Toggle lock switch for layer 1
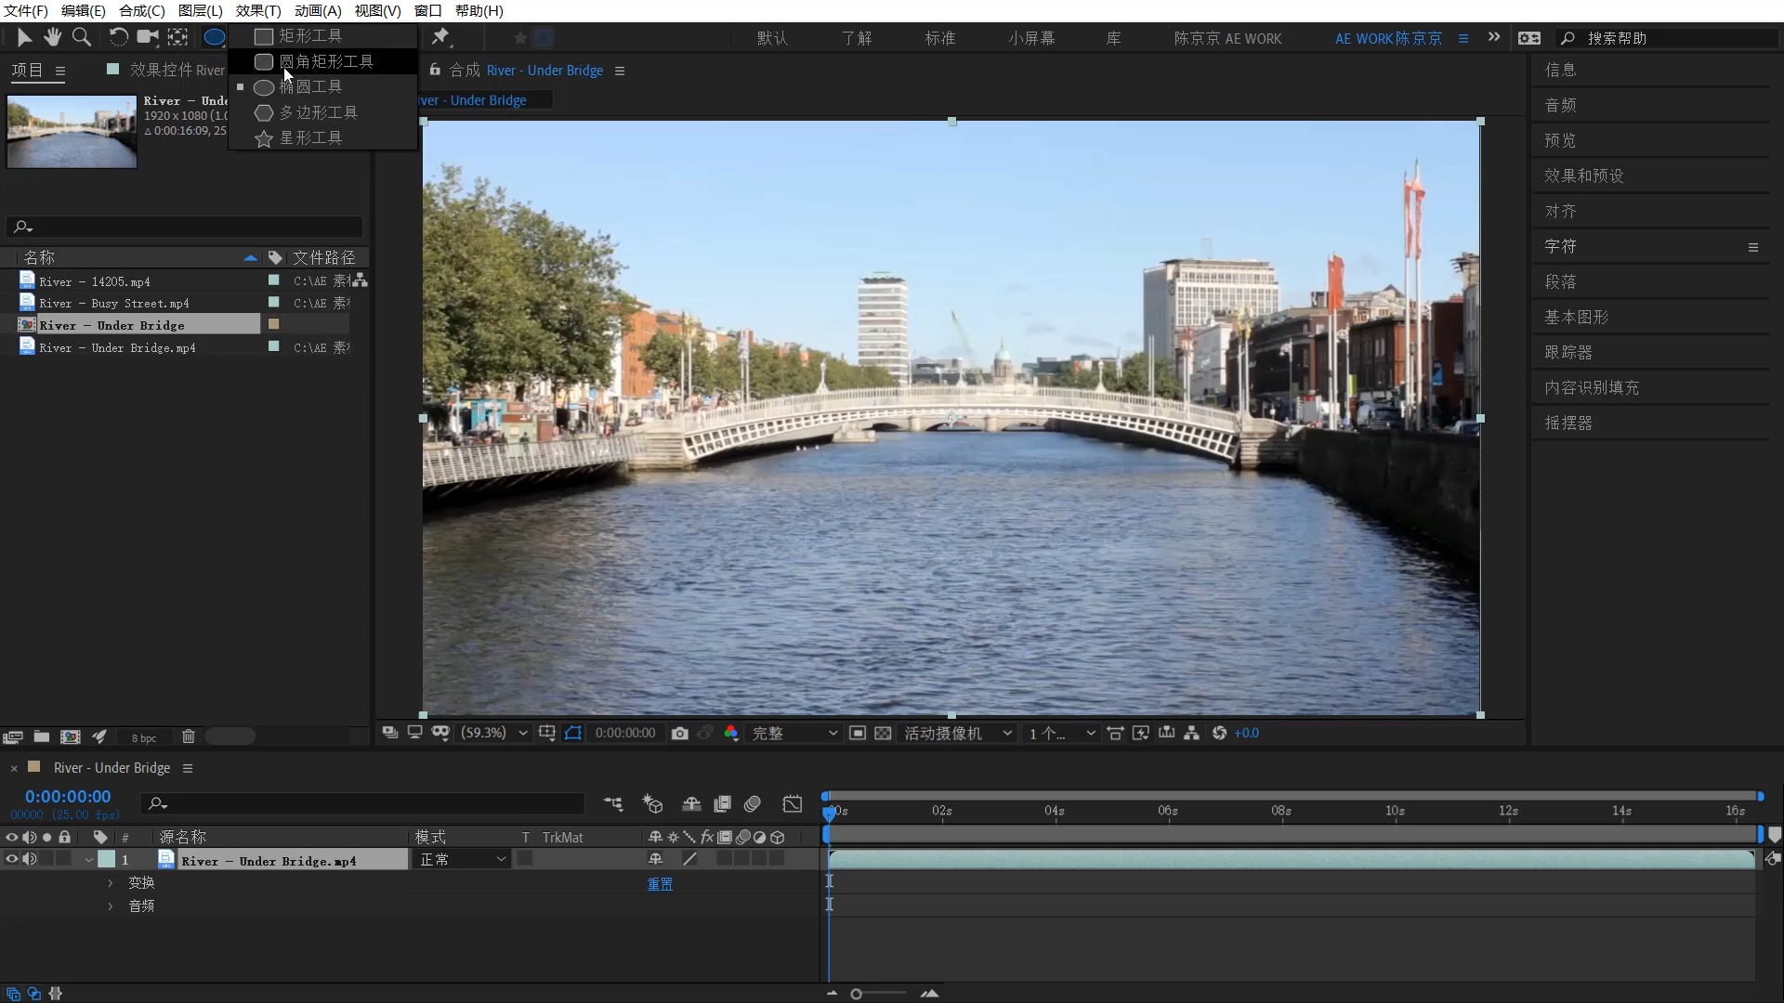 (x=64, y=859)
